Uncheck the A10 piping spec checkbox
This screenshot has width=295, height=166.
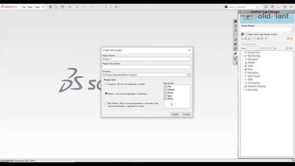(x=165, y=86)
